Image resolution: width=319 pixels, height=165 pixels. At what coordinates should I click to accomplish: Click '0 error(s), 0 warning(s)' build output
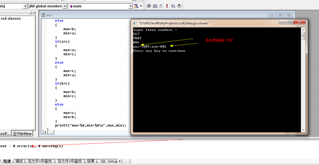click(38, 146)
